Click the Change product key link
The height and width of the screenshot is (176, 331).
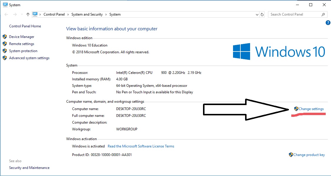pyautogui.click(x=309, y=155)
